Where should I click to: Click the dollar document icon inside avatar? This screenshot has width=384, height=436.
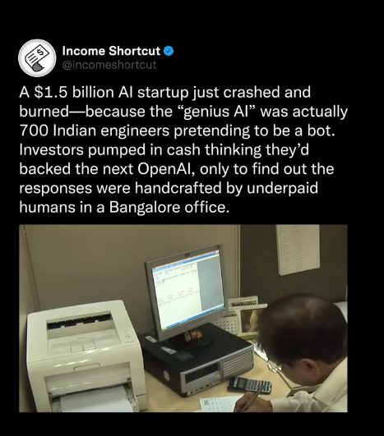click(x=36, y=57)
